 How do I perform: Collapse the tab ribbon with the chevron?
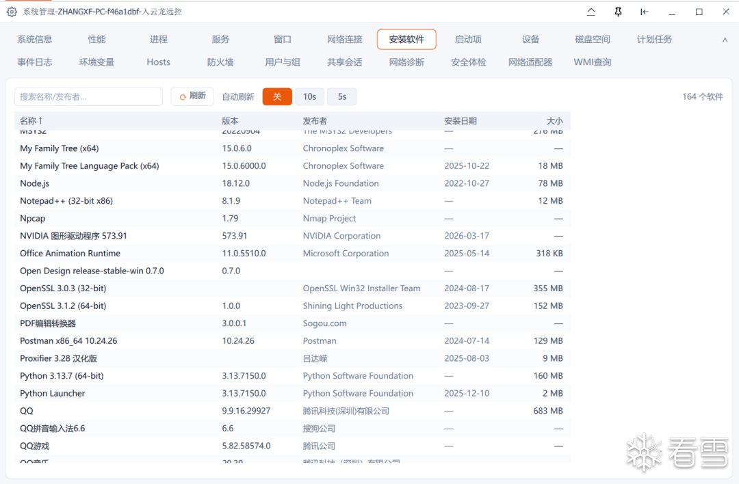pos(725,40)
